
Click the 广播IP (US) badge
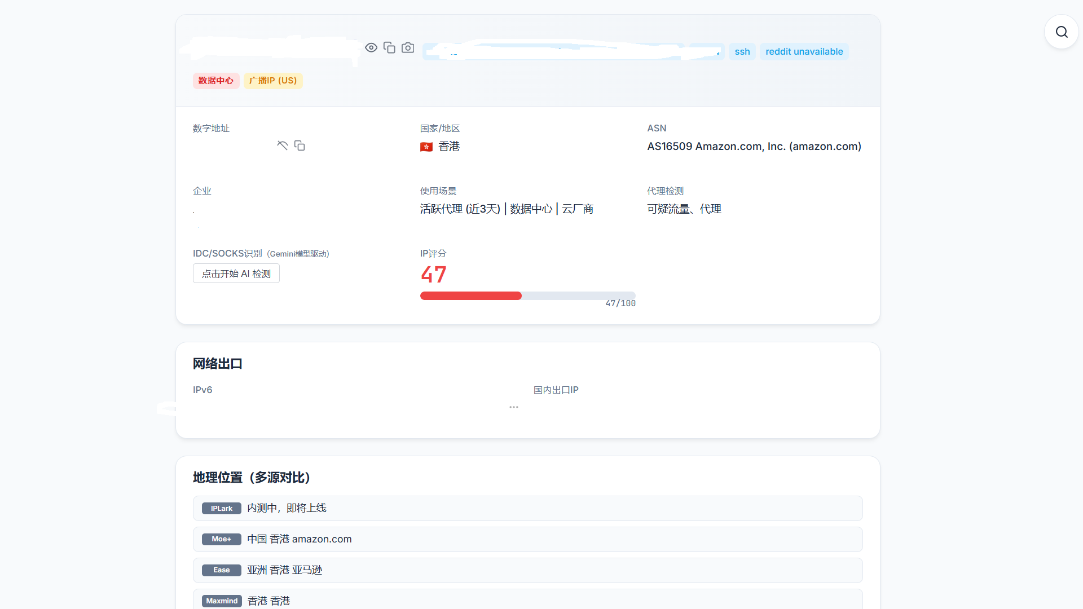click(273, 81)
